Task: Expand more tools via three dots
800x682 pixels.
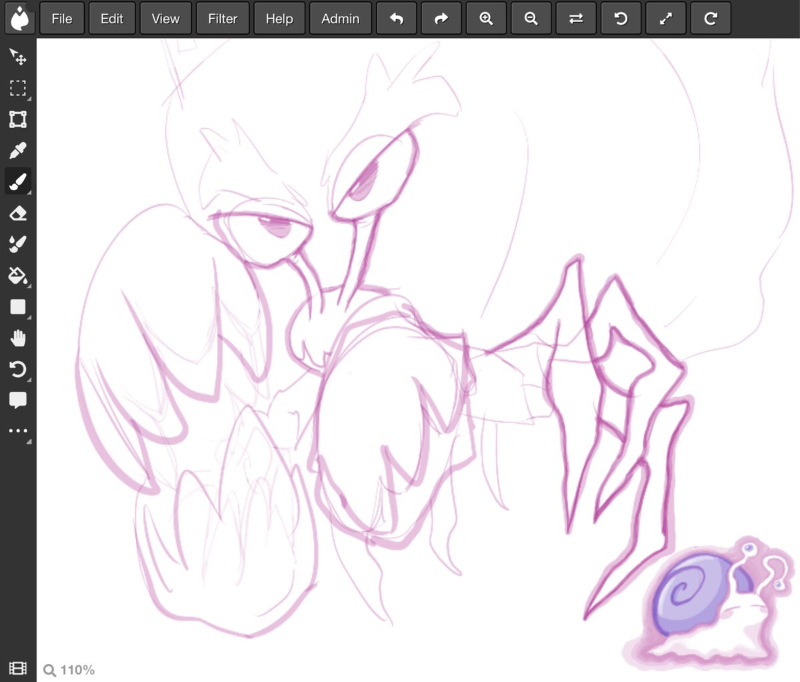Action: pos(18,431)
